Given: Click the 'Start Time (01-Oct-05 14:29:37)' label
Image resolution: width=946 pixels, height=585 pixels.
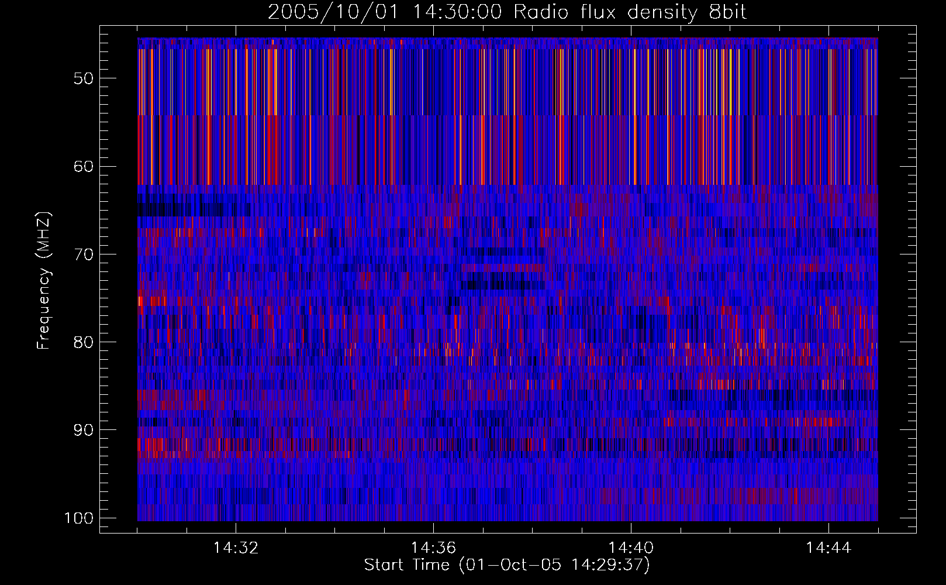Looking at the screenshot, I should 507,565.
